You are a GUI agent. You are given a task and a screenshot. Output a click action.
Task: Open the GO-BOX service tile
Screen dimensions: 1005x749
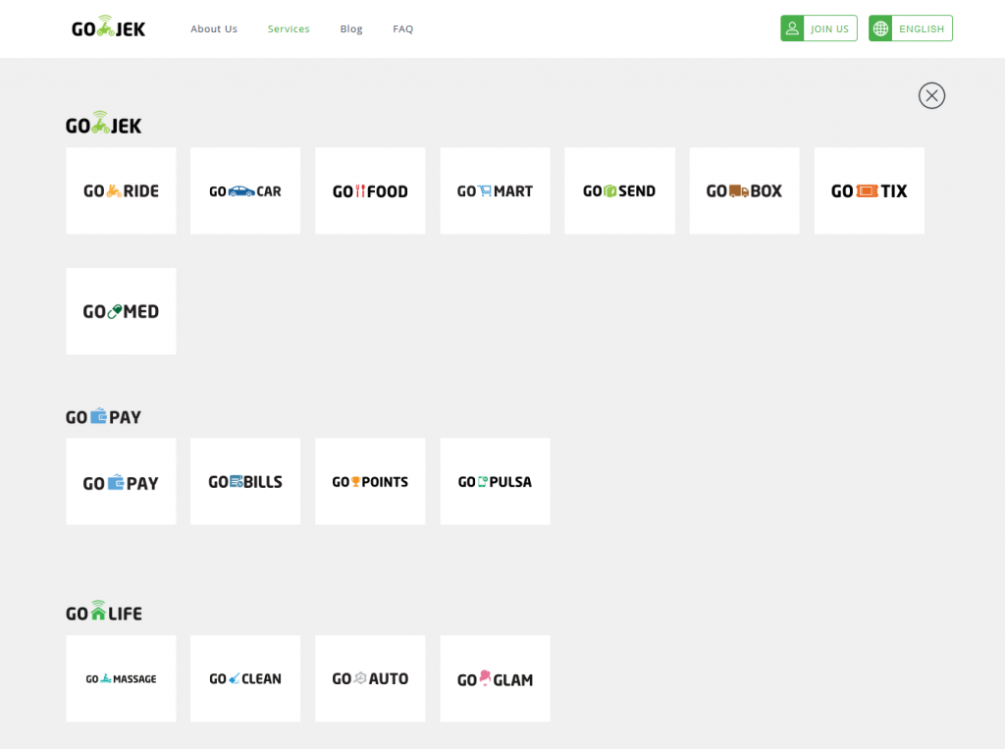(744, 191)
